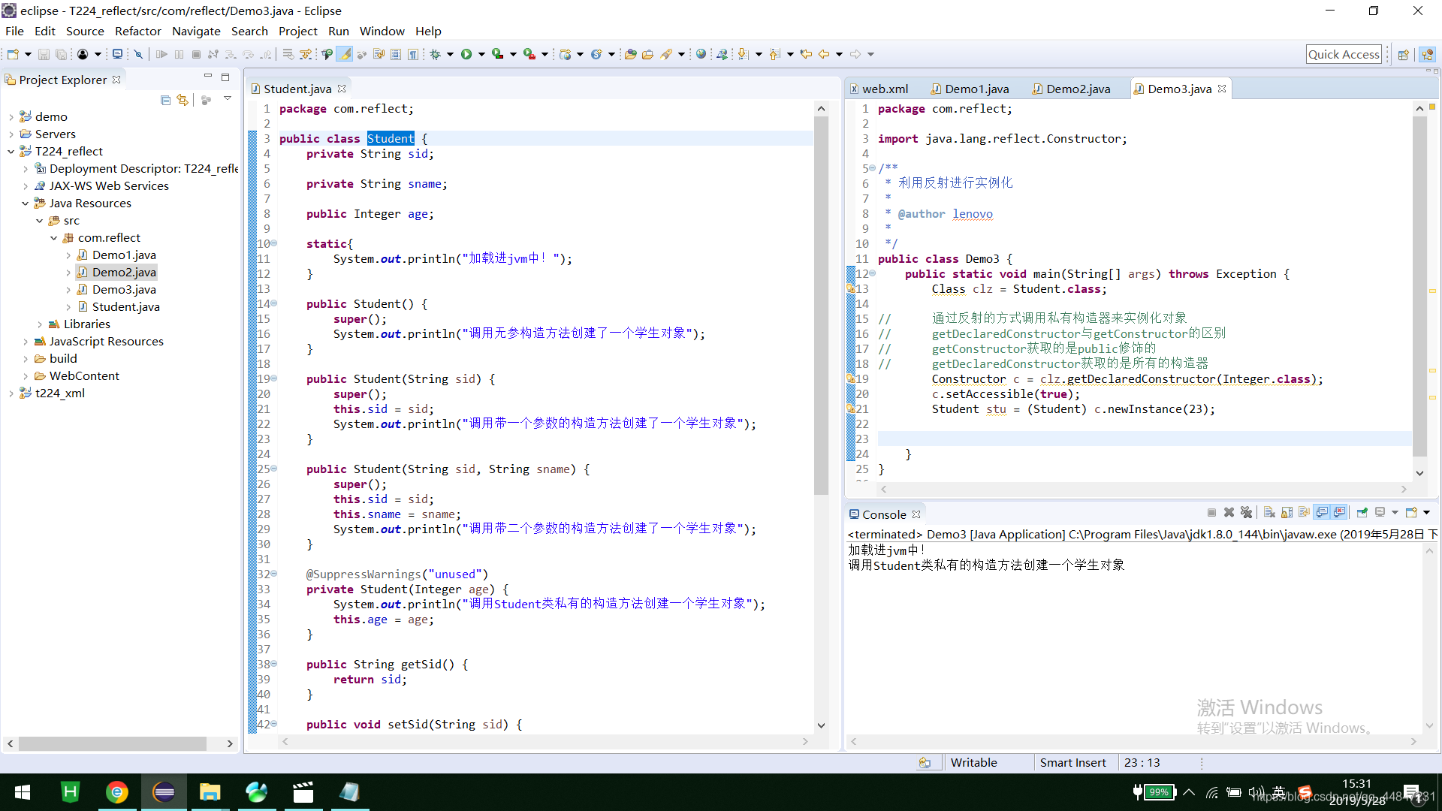Screen dimensions: 1442x811
Task: Click the Student.java vertical scrollbar thumb
Action: [x=821, y=305]
